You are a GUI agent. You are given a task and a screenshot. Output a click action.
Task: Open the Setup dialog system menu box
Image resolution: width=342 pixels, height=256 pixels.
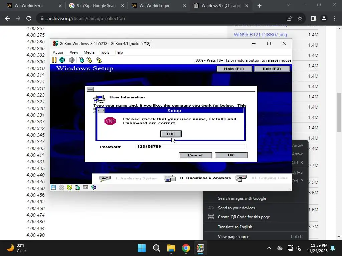point(101,111)
